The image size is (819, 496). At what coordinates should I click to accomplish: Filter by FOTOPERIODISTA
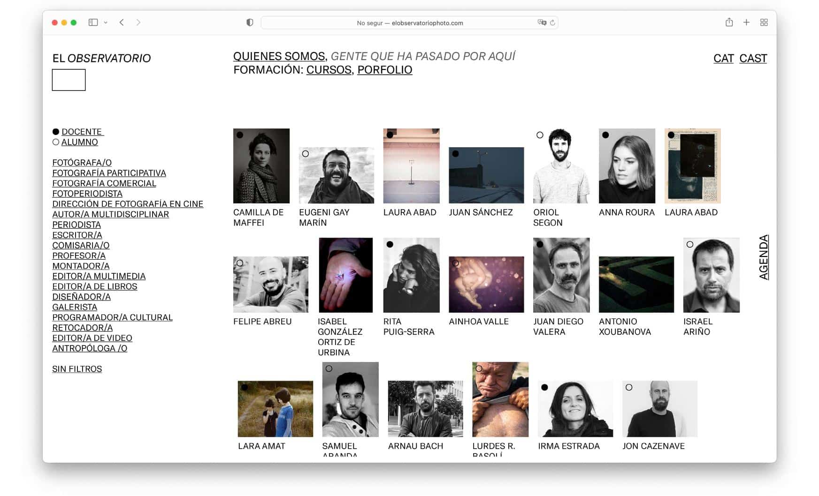point(87,194)
